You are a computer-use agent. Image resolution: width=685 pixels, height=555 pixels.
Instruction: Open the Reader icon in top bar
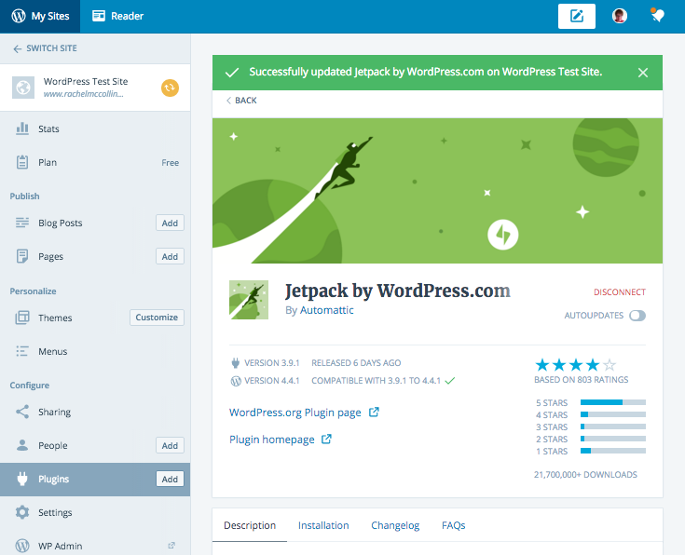[99, 16]
